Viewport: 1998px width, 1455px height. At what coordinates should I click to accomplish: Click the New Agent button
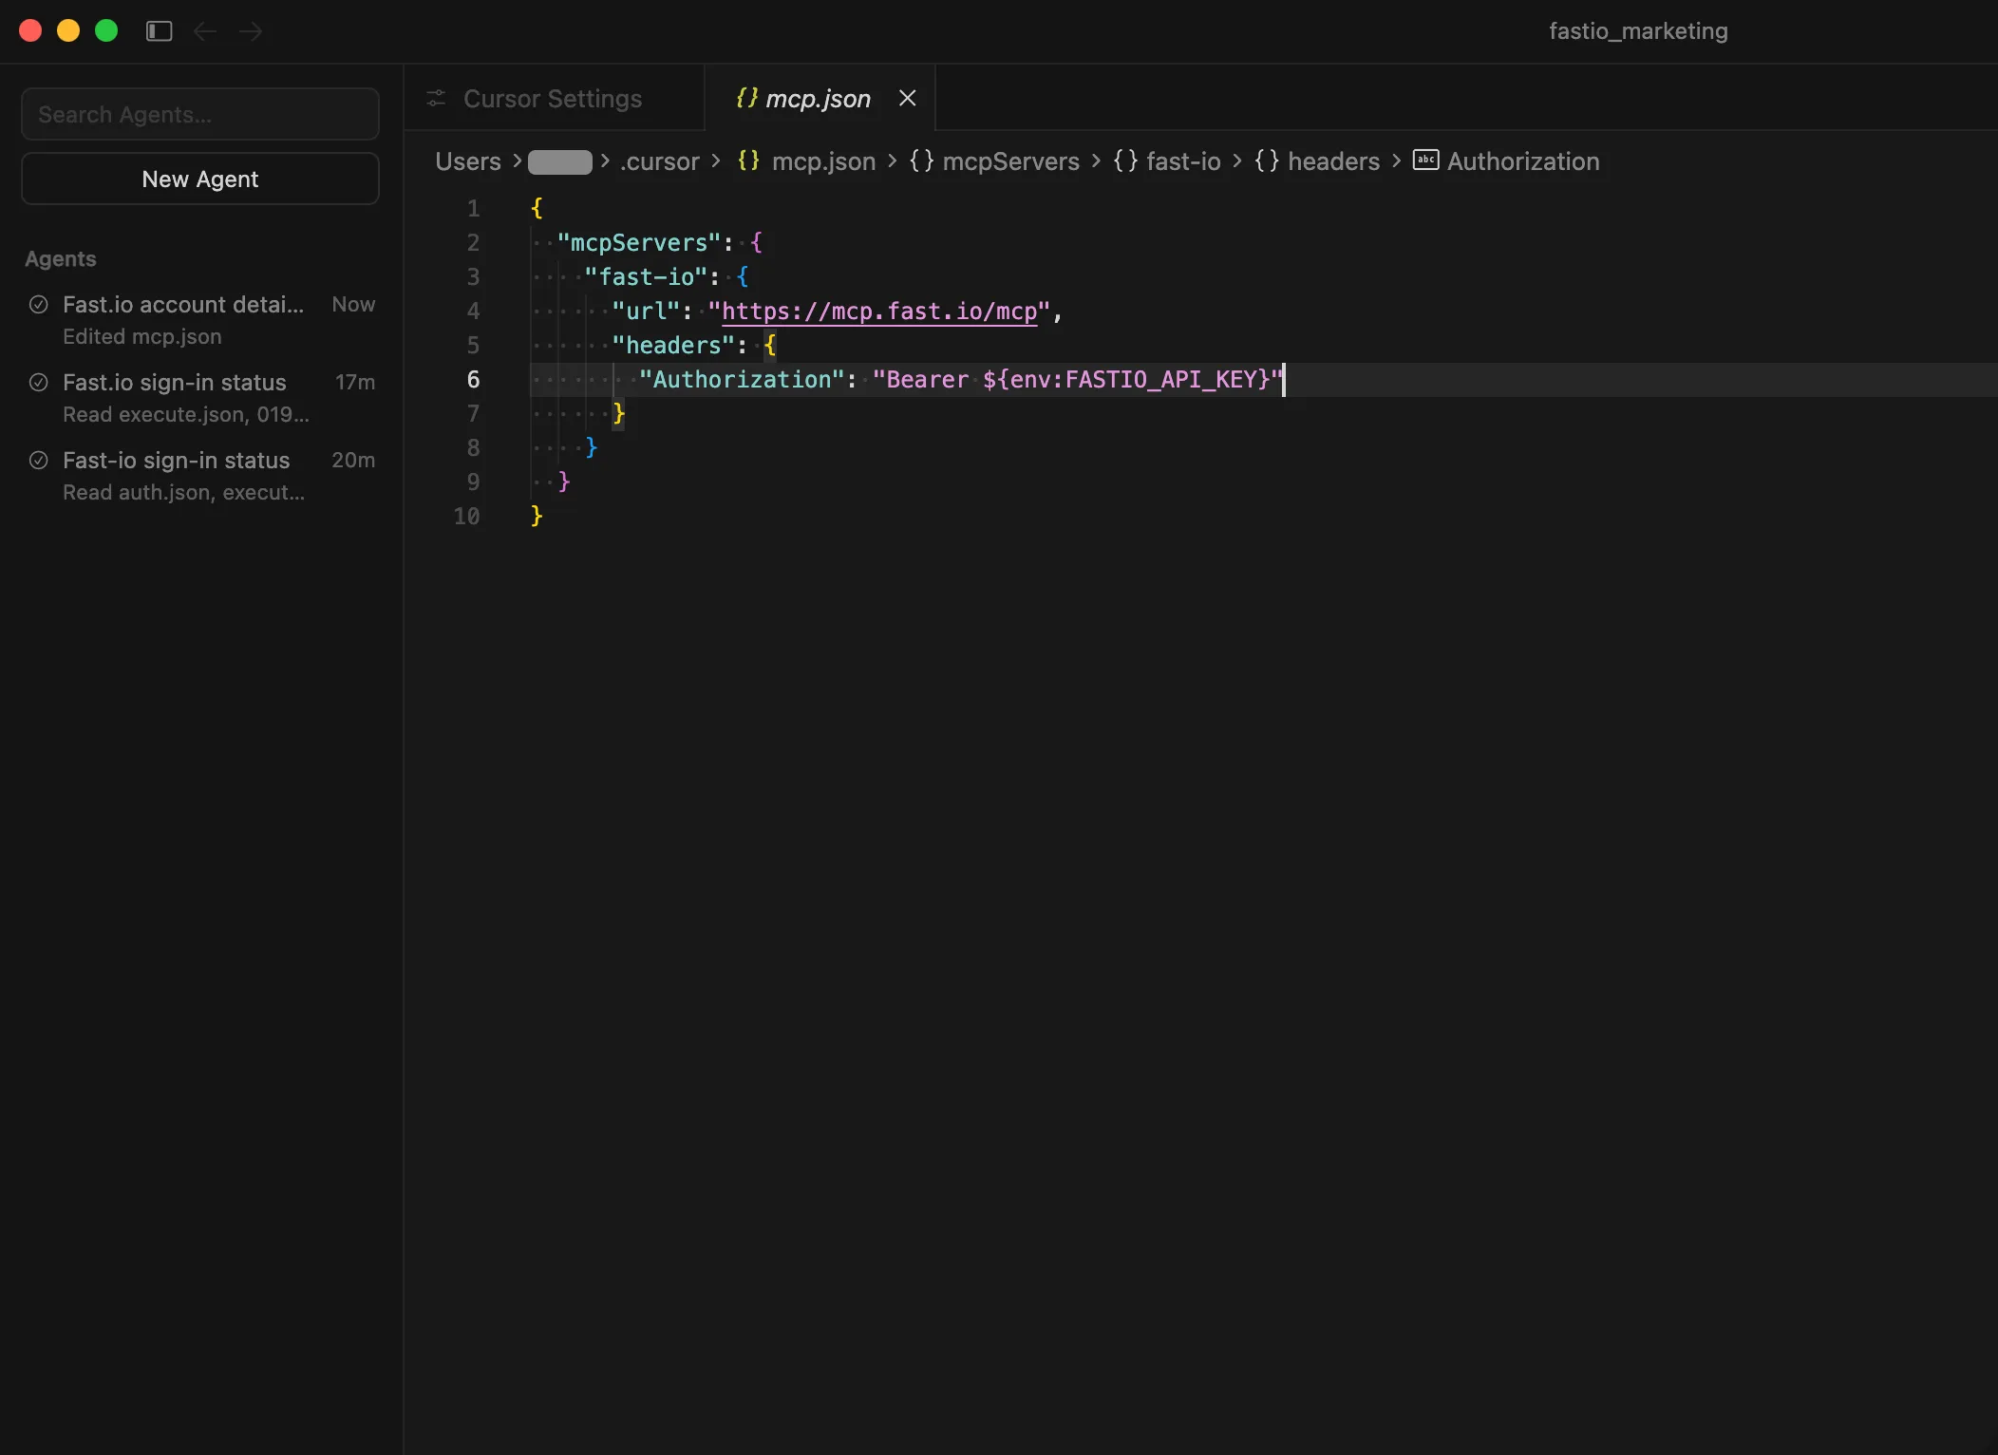click(x=199, y=179)
